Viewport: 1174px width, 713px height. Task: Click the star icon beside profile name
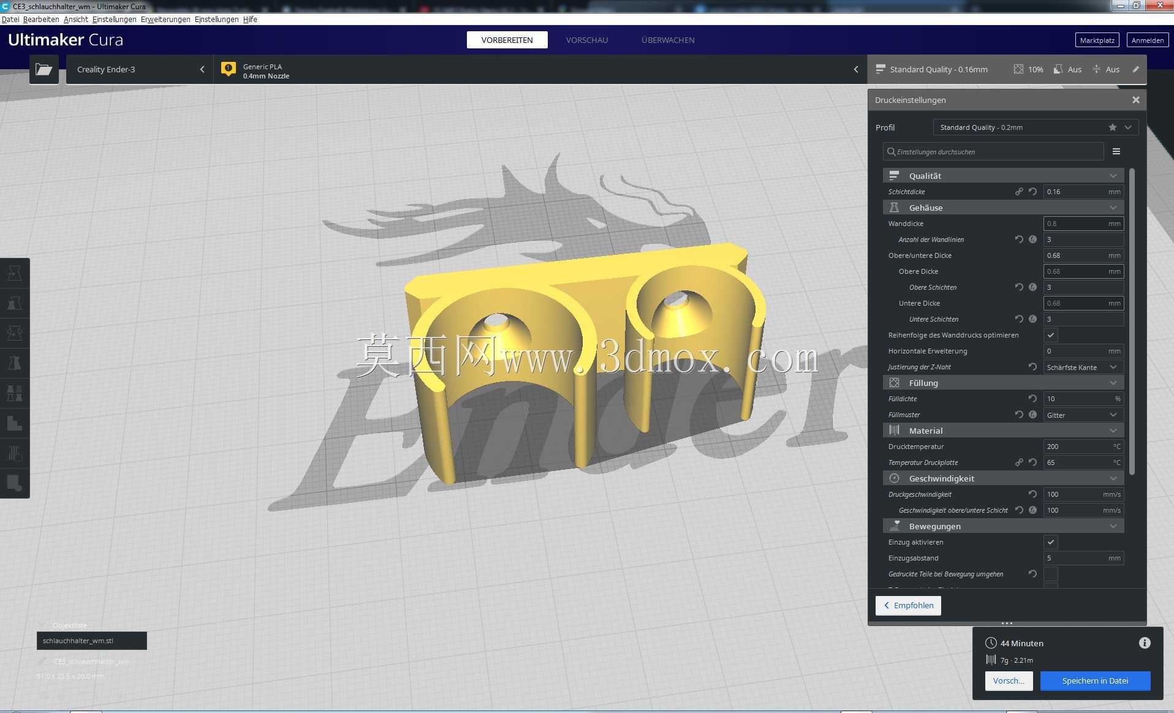1113,127
